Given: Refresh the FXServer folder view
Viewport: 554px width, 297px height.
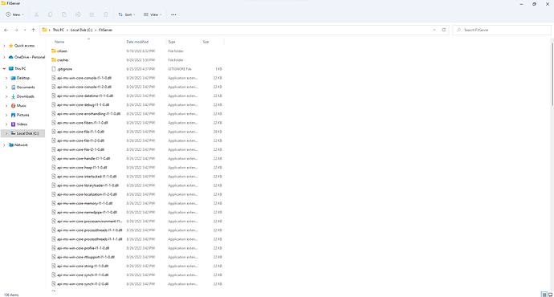Looking at the screenshot, I should click(444, 30).
